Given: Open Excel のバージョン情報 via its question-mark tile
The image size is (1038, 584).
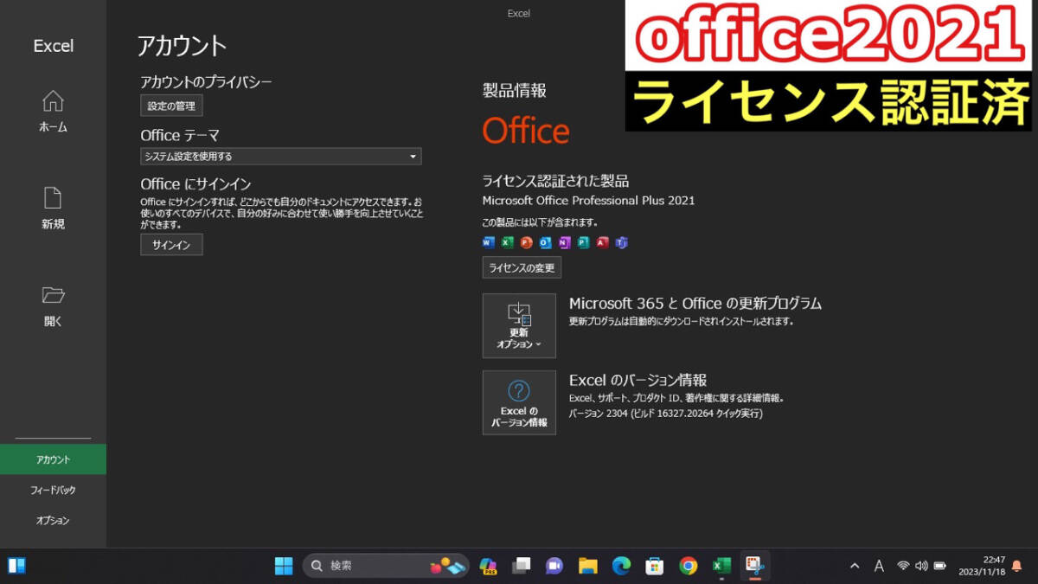Looking at the screenshot, I should [x=519, y=402].
